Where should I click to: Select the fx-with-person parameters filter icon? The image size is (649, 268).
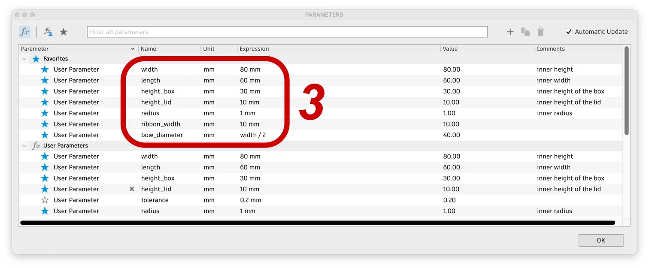(48, 32)
